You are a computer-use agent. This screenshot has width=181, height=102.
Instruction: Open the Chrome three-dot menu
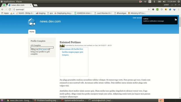[x=178, y=9]
